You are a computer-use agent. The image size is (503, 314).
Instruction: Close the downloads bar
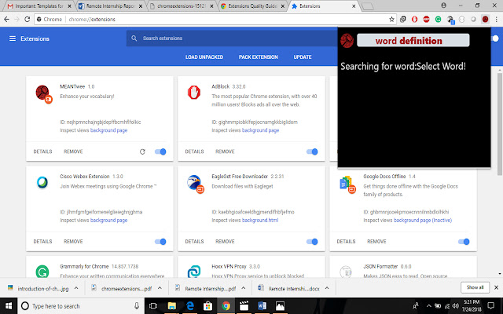[x=496, y=287]
